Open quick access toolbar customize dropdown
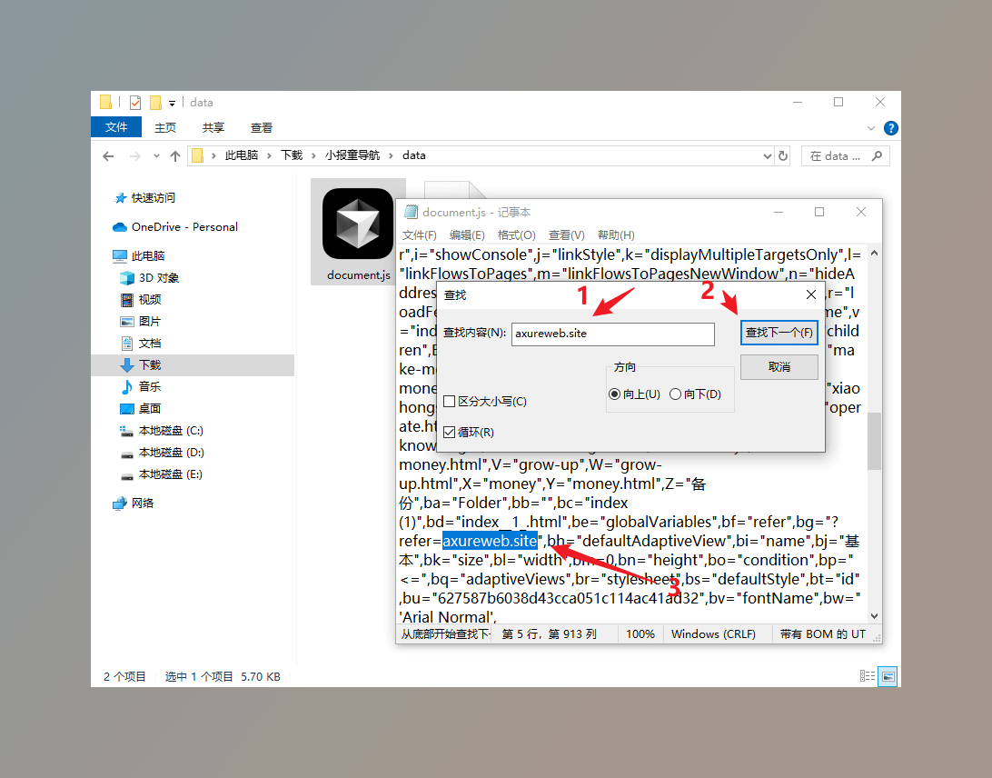Image resolution: width=992 pixels, height=778 pixels. pyautogui.click(x=172, y=103)
